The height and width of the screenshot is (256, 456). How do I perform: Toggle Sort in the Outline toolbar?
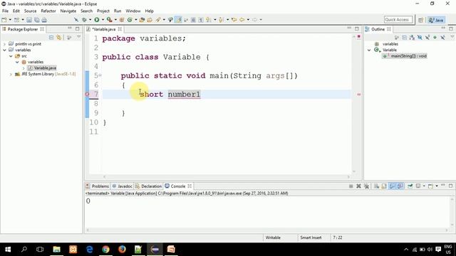tap(412, 38)
